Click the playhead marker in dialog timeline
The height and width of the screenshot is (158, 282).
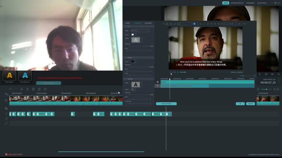pyautogui.click(x=170, y=79)
